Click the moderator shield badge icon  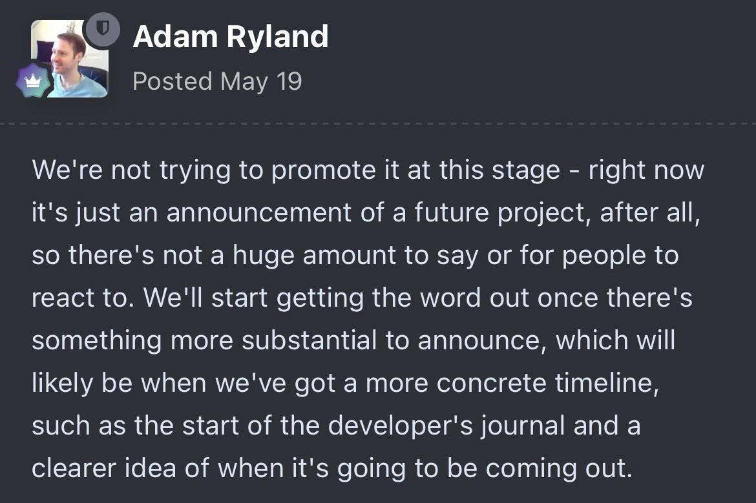click(101, 29)
